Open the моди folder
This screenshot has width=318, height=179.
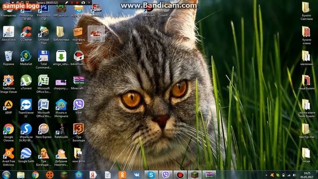pos(307,156)
